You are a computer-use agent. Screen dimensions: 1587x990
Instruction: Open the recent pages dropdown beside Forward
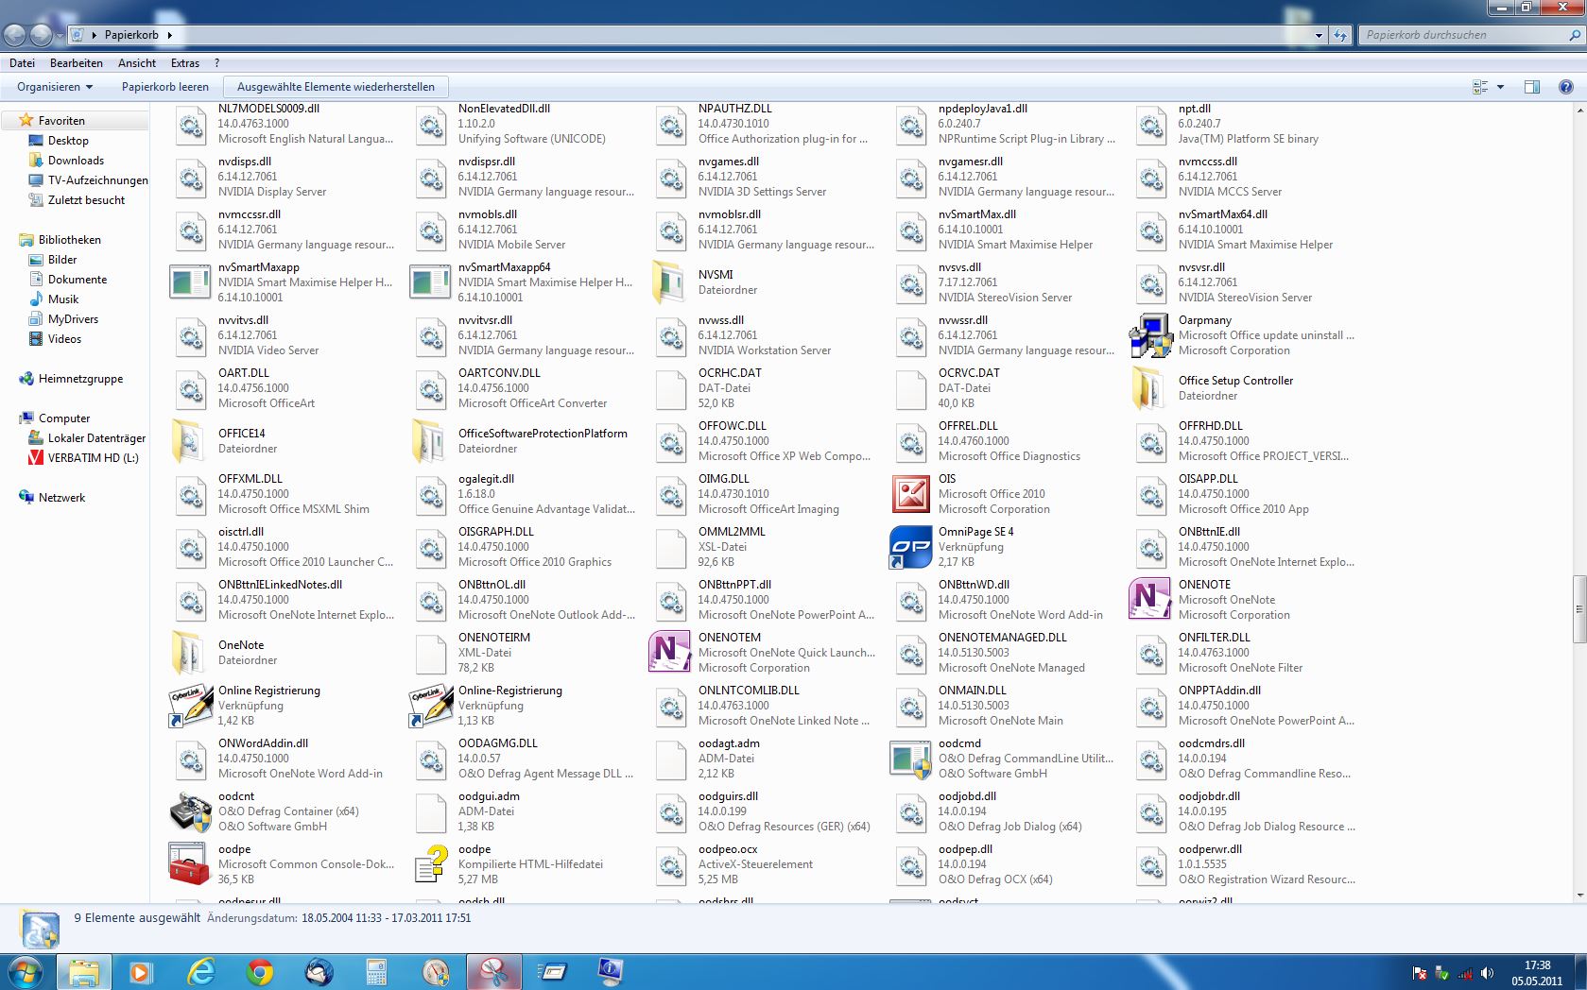[x=59, y=35]
